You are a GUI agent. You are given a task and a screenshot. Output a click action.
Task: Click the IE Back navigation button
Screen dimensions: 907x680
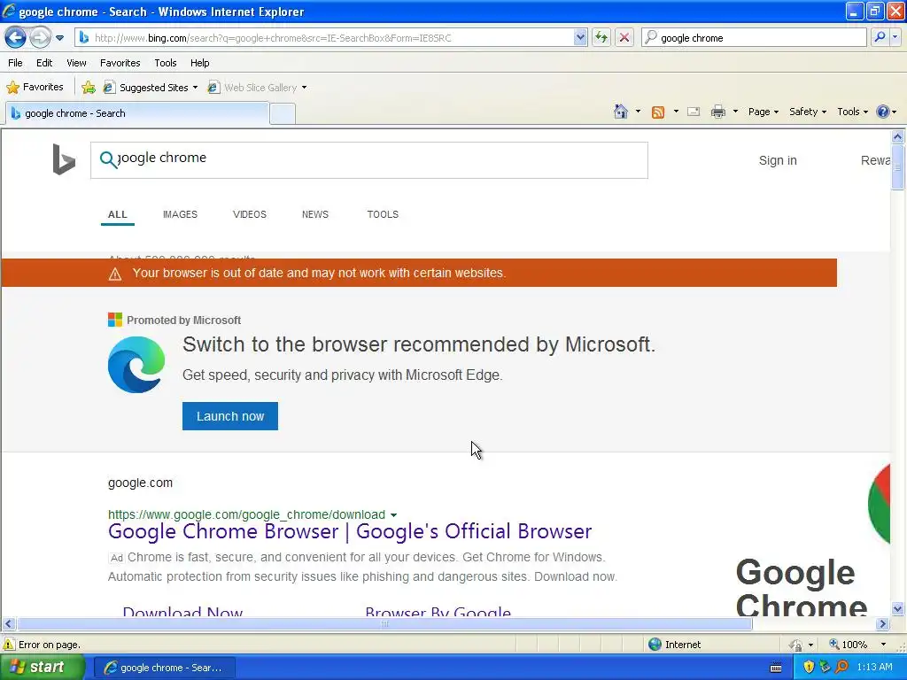point(16,38)
